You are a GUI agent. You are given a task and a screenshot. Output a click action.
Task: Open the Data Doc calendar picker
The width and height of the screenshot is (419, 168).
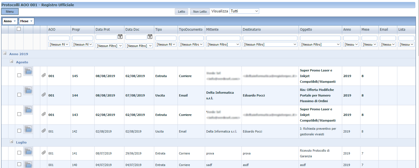click(150, 37)
